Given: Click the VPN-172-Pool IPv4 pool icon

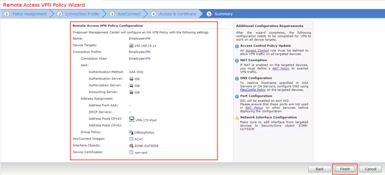Looking at the screenshot, I should pos(132,119).
